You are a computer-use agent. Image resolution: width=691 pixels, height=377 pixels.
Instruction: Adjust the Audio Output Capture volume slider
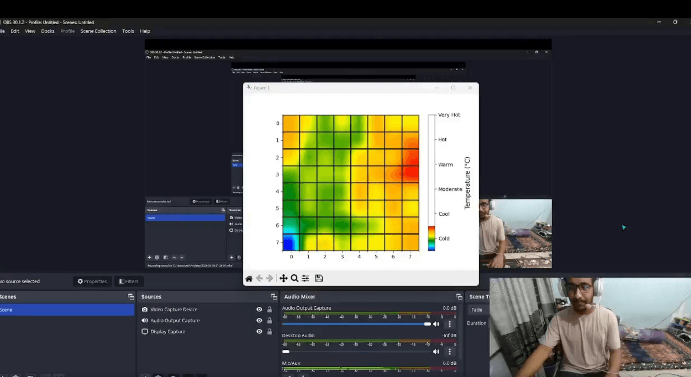427,324
